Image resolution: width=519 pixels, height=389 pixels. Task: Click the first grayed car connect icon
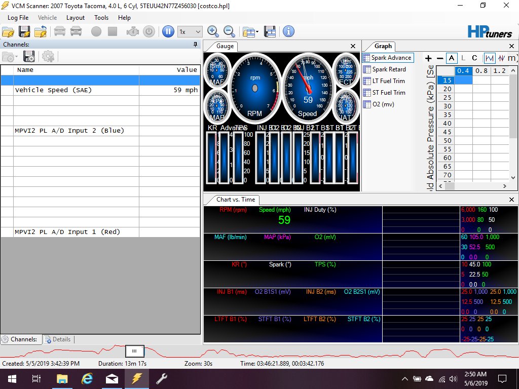(x=60, y=31)
